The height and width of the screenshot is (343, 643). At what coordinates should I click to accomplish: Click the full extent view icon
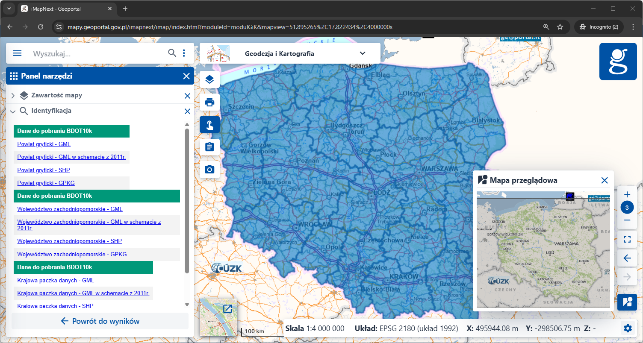[x=627, y=239]
